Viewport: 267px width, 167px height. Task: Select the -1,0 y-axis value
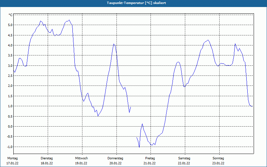pos(10,147)
